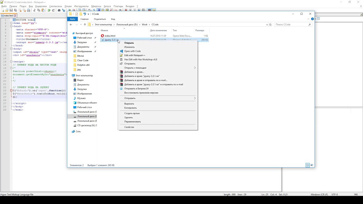Screen dimensions: 363x204
Task: Open Кодировки menu in Notepad++
Action: [41, 6]
